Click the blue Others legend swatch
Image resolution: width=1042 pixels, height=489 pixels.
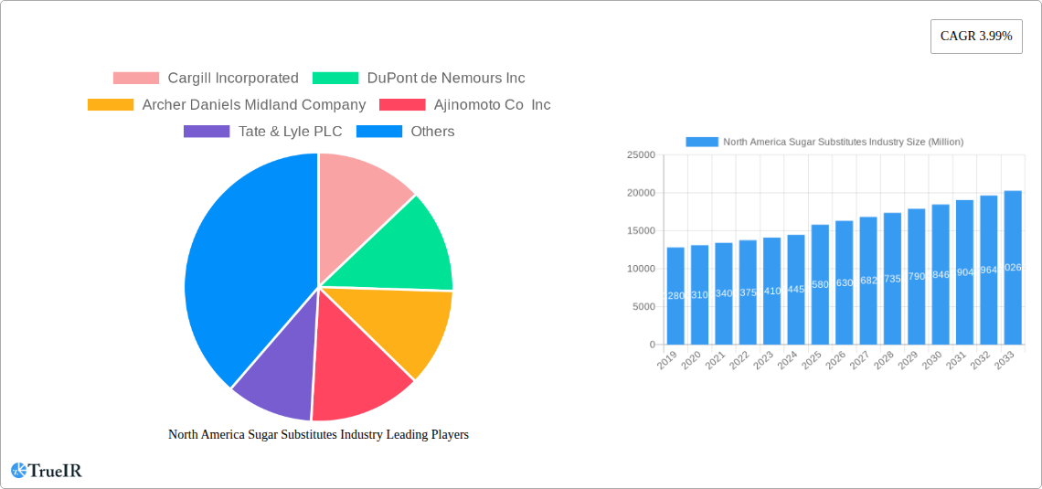[378, 132]
